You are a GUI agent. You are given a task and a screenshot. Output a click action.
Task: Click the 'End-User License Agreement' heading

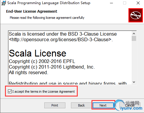(x=32, y=11)
